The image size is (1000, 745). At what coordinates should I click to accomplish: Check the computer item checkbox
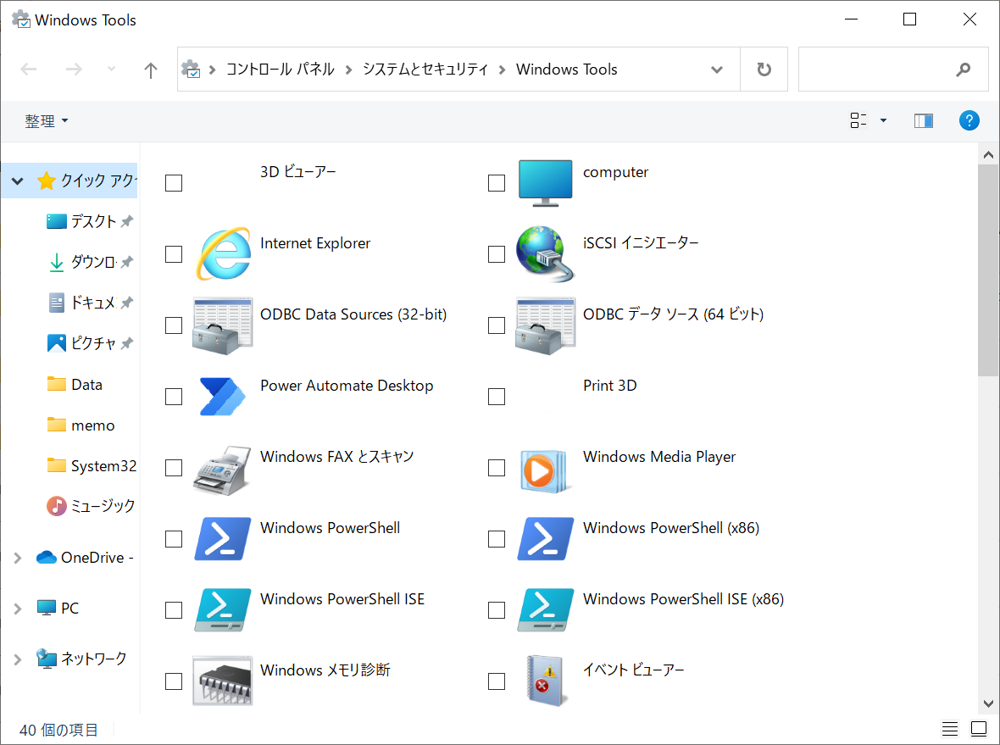(496, 183)
